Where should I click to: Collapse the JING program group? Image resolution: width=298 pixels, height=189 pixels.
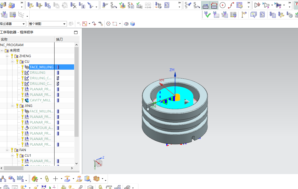click(x=12, y=106)
